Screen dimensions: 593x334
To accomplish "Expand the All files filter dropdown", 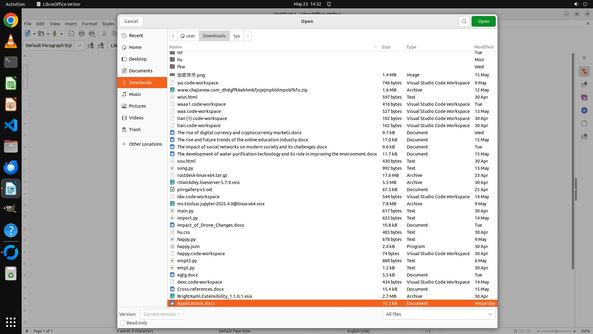I will point(439,314).
